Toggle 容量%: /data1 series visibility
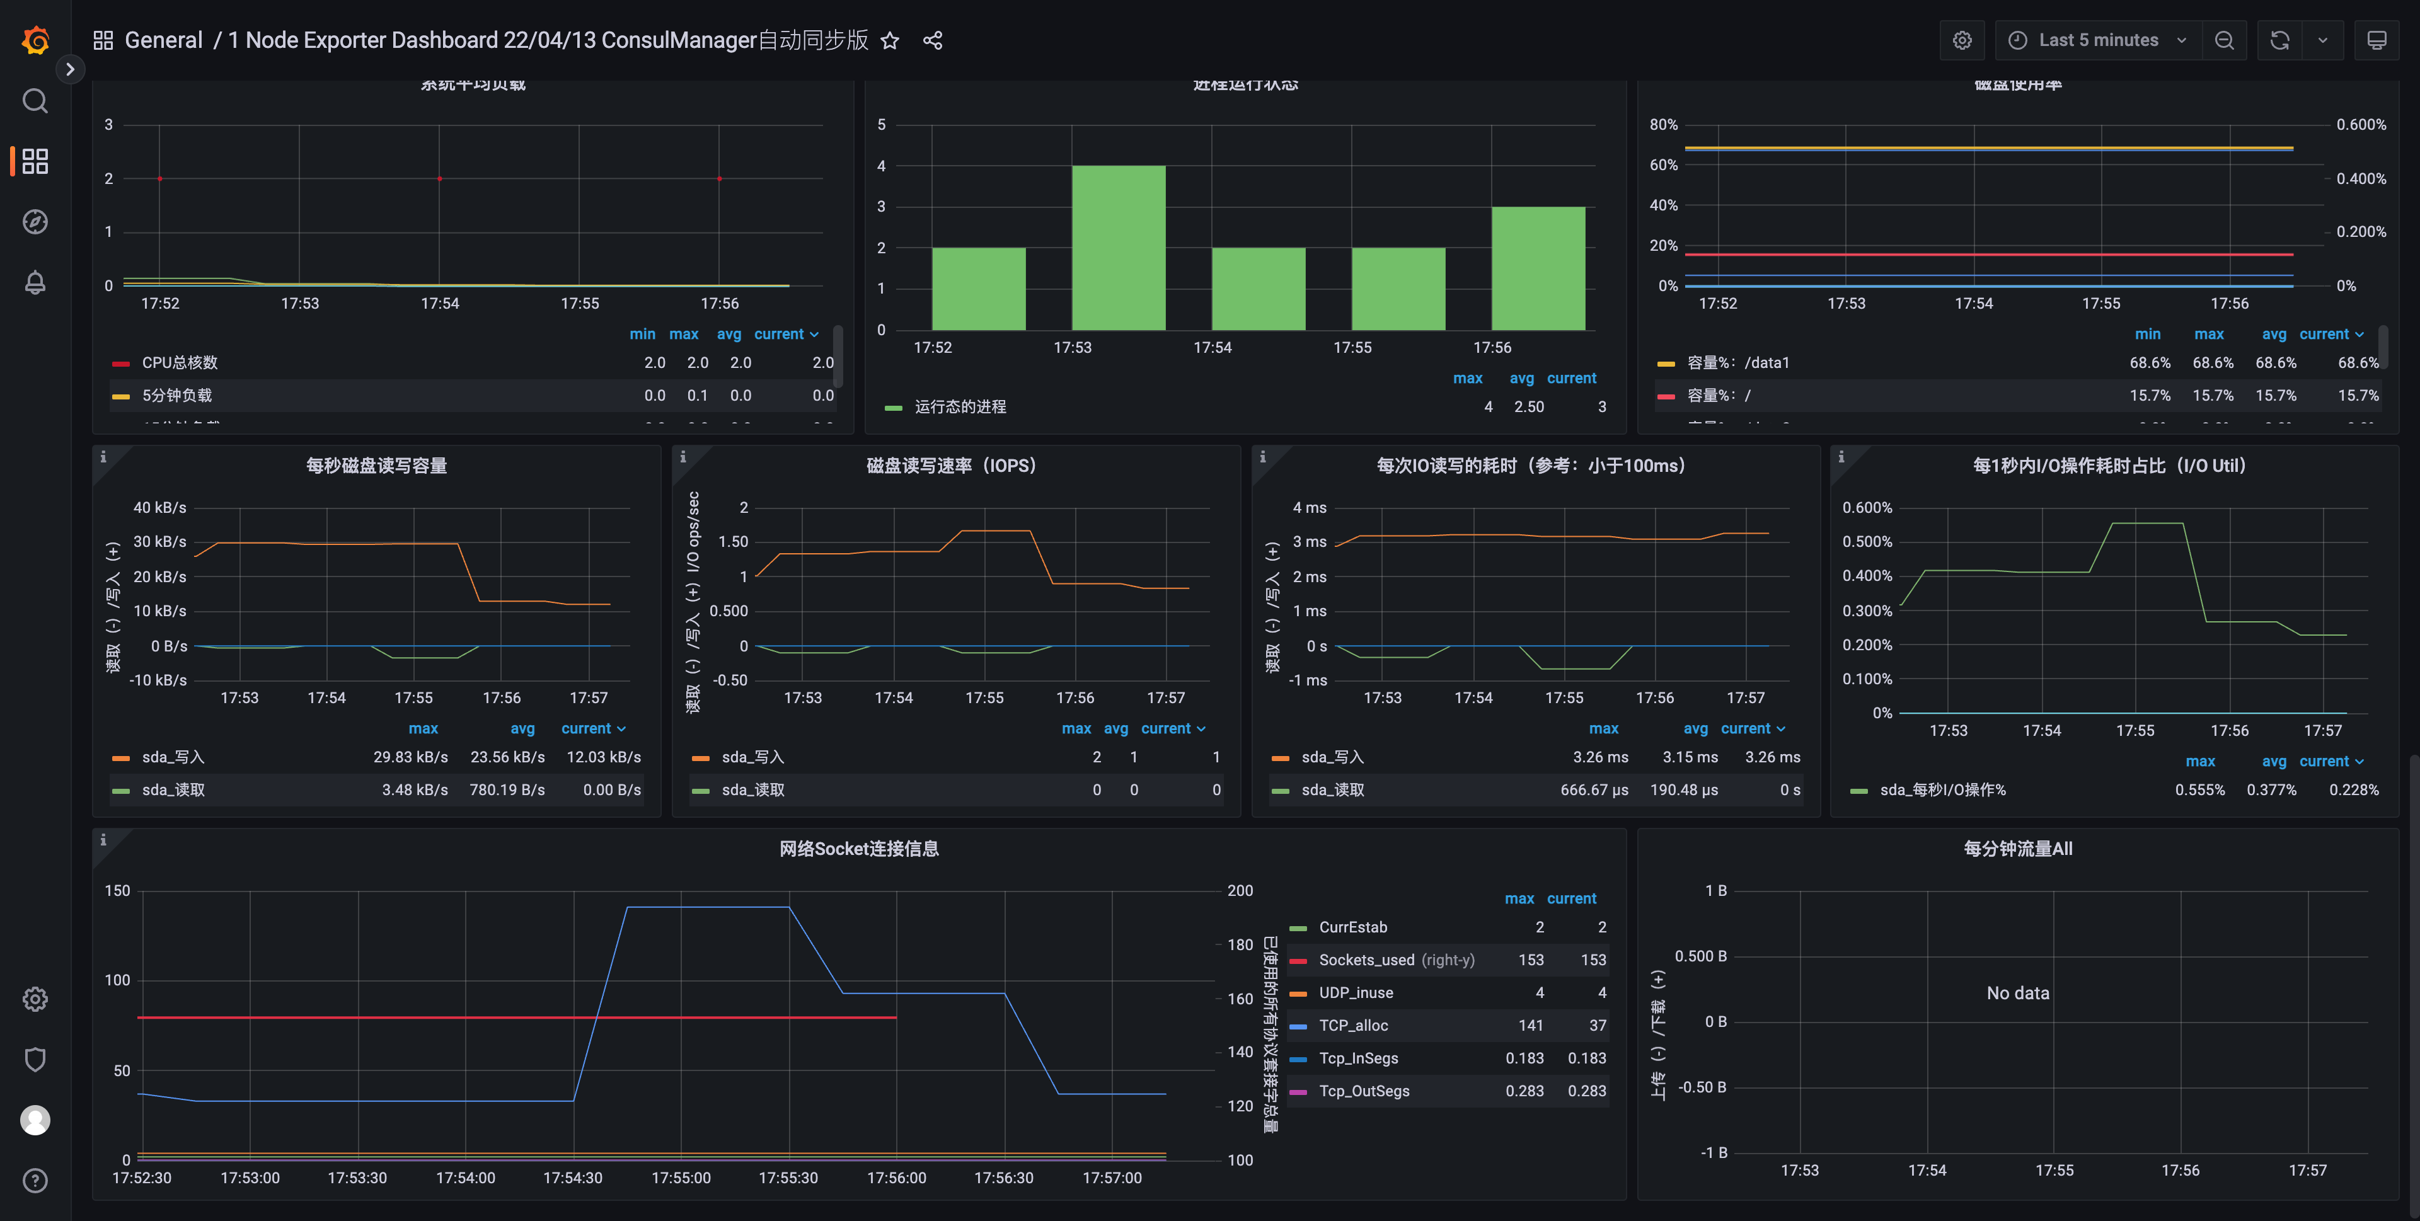The height and width of the screenshot is (1221, 2420). pos(1738,362)
